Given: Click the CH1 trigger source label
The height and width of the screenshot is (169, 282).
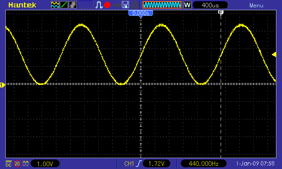Looking at the screenshot, I should pyautogui.click(x=129, y=164).
